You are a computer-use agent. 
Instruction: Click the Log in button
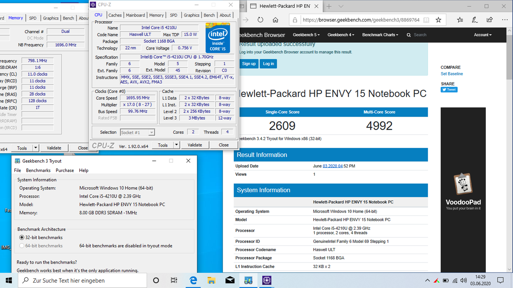coord(268,64)
